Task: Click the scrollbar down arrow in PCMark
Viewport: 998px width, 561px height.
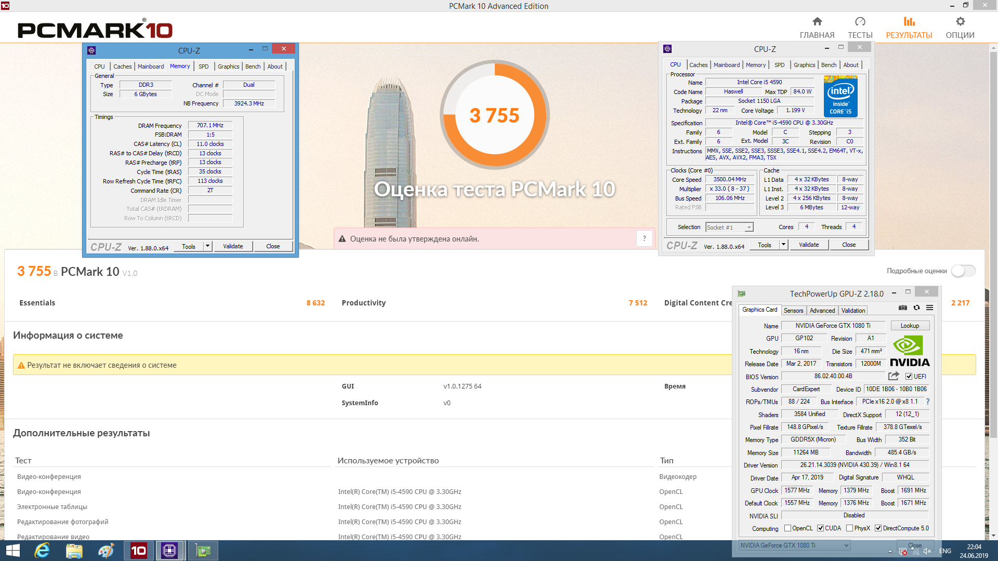Action: pyautogui.click(x=993, y=535)
